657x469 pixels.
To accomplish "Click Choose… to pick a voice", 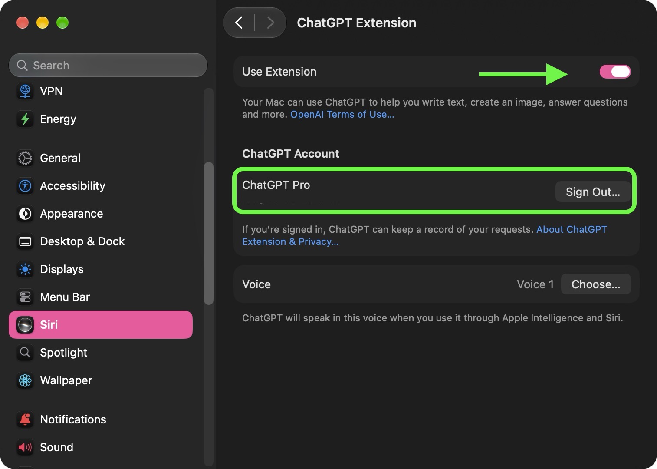I will coord(596,284).
